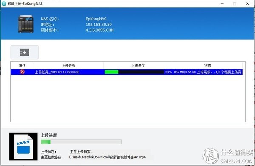Click the video file clapperboard thumbnail
The width and height of the screenshot is (255, 166).
click(x=23, y=147)
